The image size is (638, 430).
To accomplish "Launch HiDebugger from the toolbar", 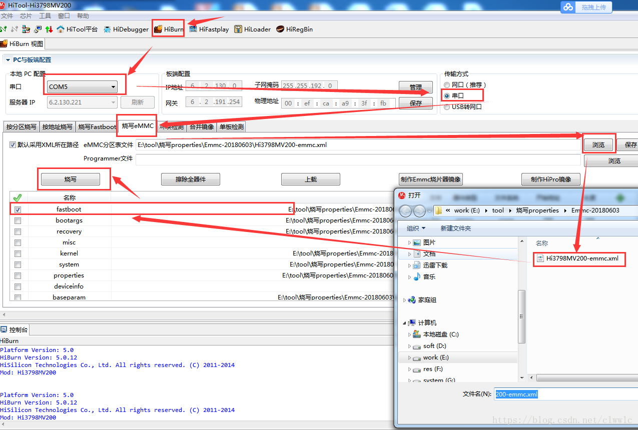I will [126, 29].
